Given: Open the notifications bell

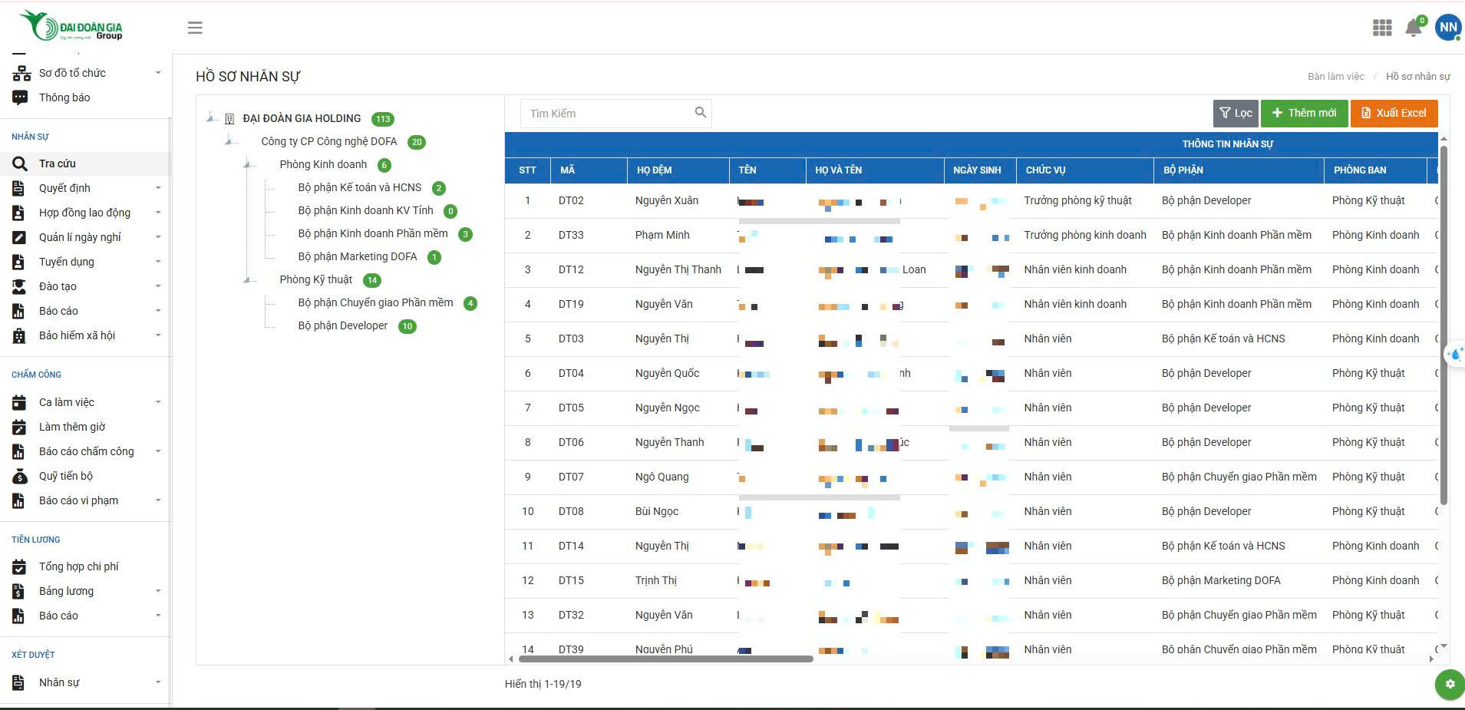Looking at the screenshot, I should pos(1413,28).
